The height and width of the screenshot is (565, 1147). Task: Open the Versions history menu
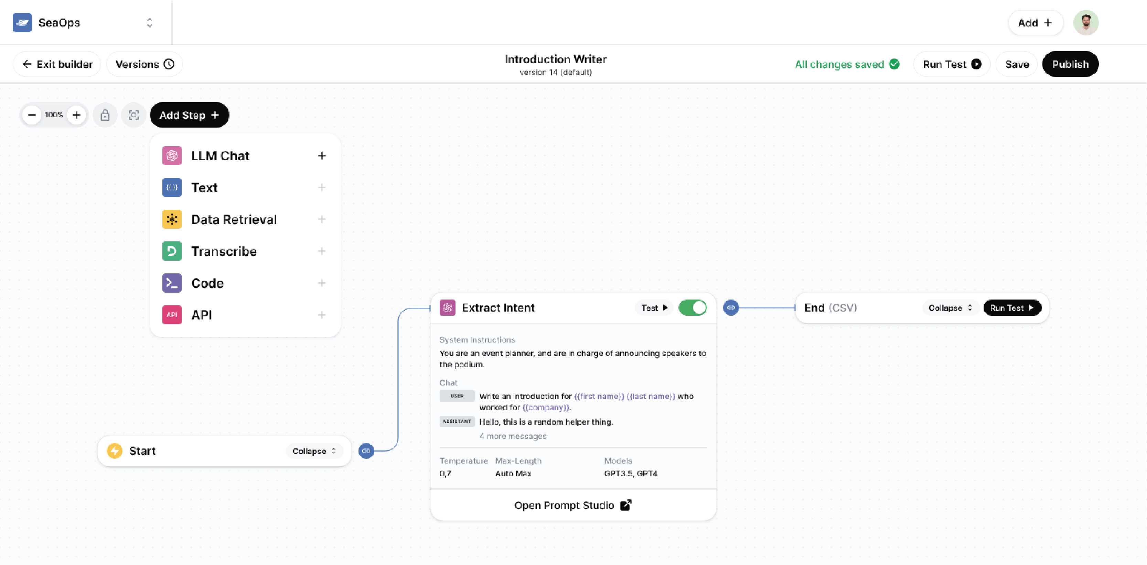pos(144,64)
